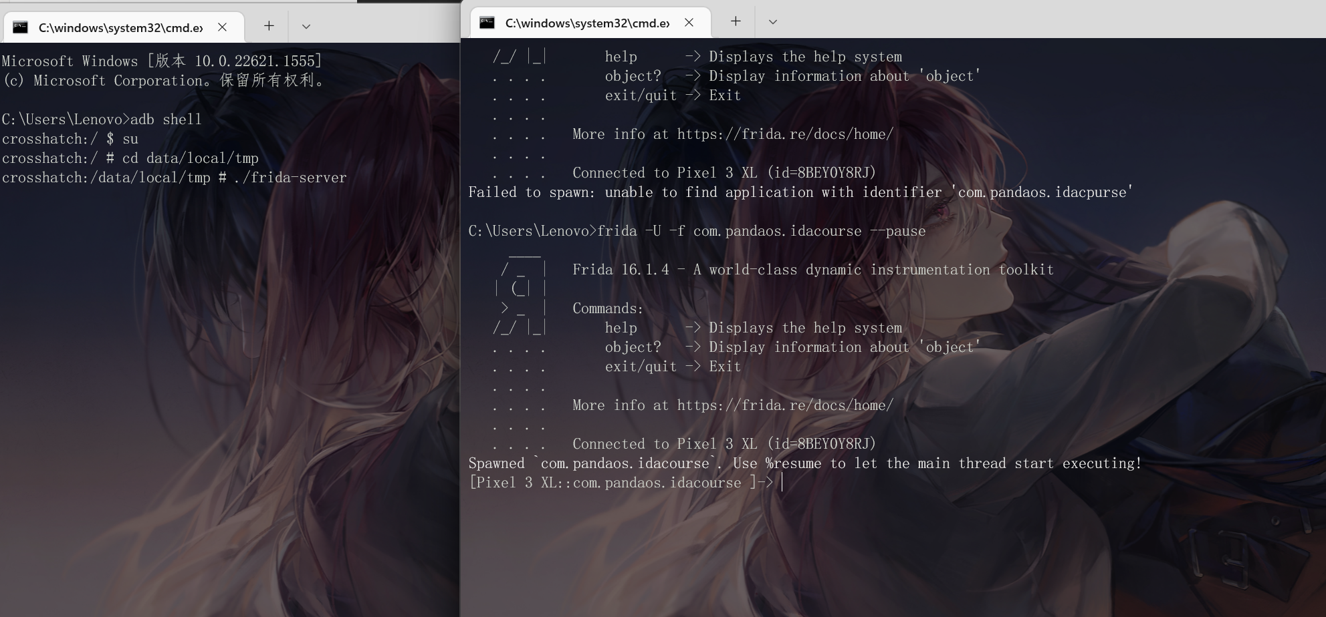
Task: Click the Frida prompt '[Pixel 3 XL::com.pandaos.idacourse ]->'
Action: (621, 483)
